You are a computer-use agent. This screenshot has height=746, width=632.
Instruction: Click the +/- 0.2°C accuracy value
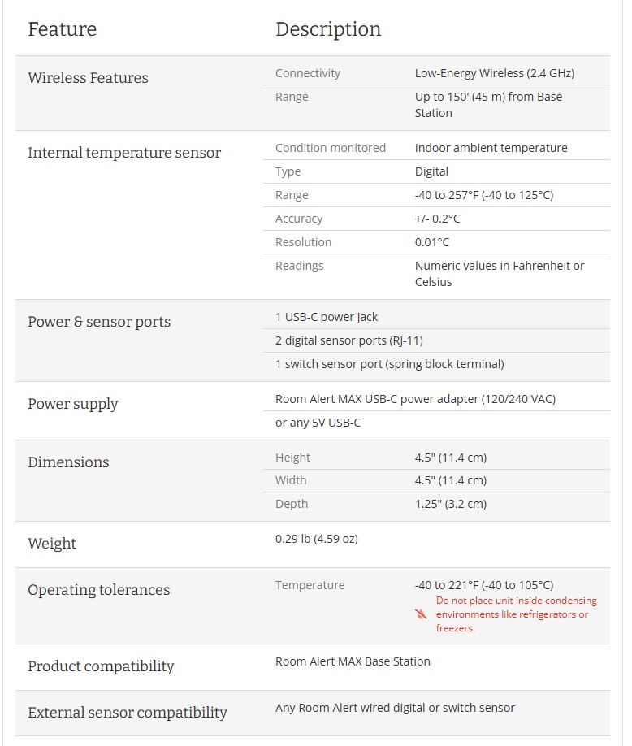[438, 219]
